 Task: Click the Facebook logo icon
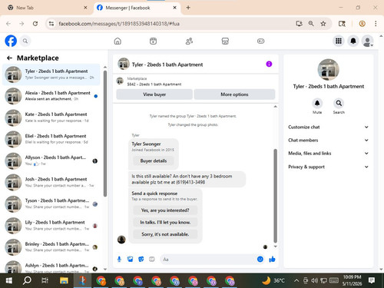[11, 41]
